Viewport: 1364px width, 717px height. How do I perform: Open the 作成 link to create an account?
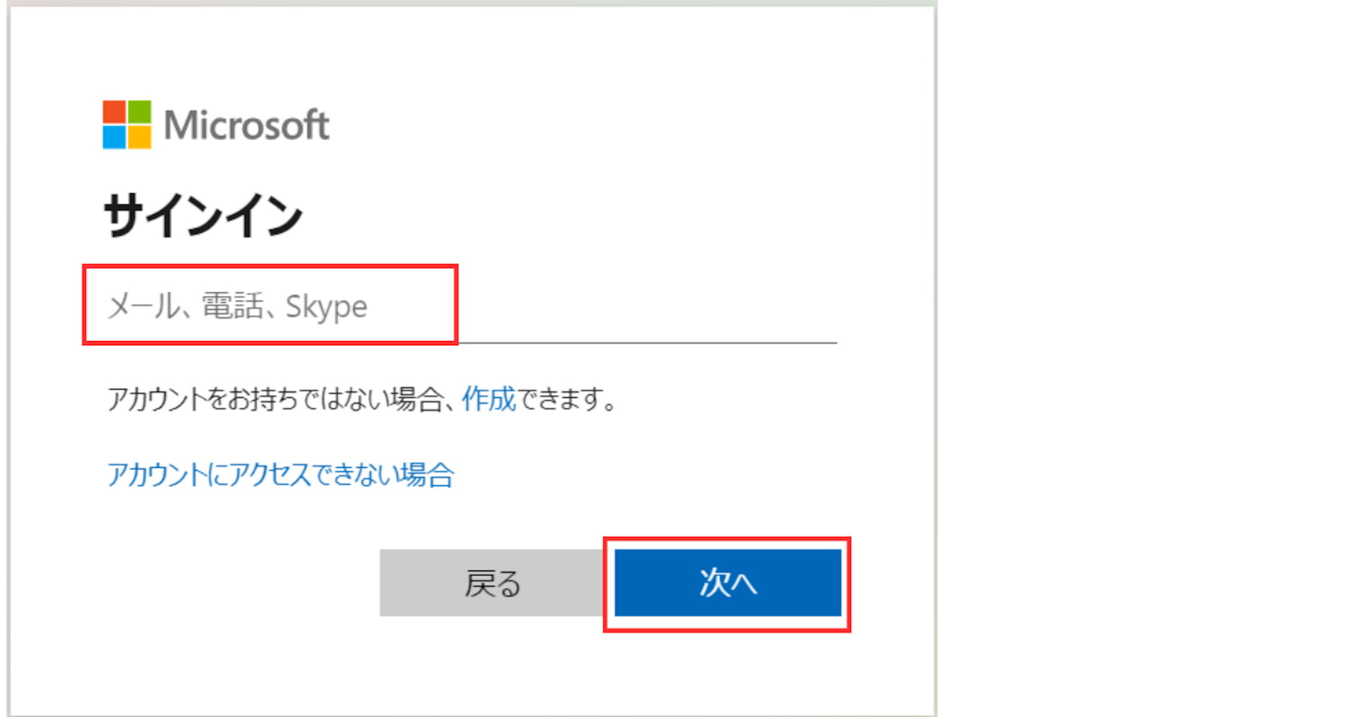489,399
